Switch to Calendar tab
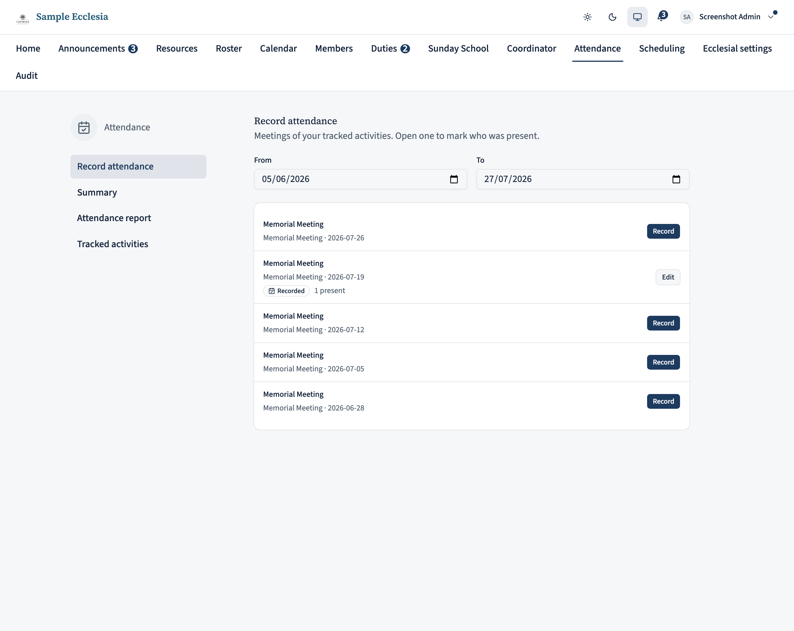The width and height of the screenshot is (794, 631). click(x=278, y=48)
